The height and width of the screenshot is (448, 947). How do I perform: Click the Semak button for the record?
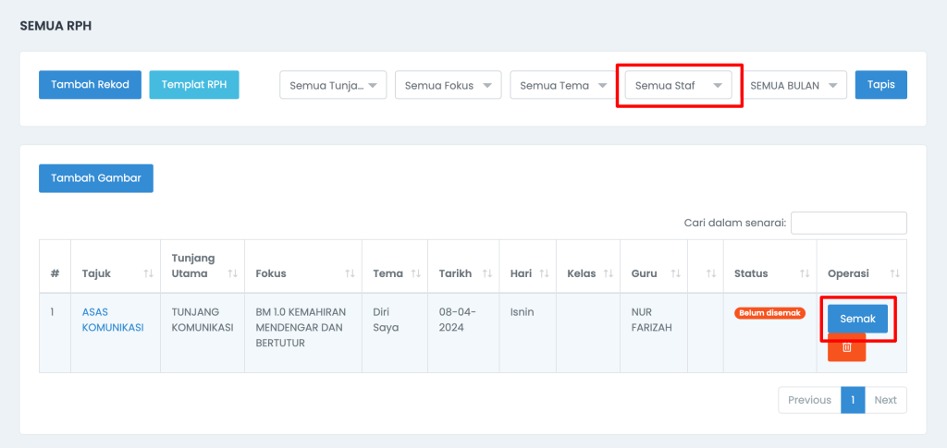point(857,319)
